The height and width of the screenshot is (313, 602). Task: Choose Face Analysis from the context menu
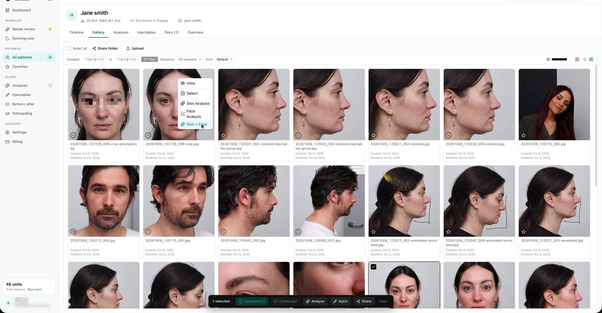coord(195,114)
